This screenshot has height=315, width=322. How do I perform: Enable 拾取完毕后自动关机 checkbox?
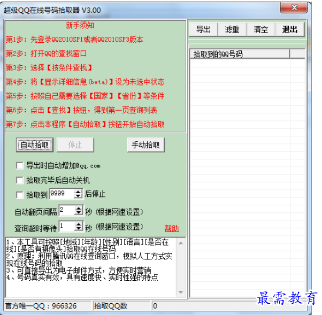tap(20, 180)
